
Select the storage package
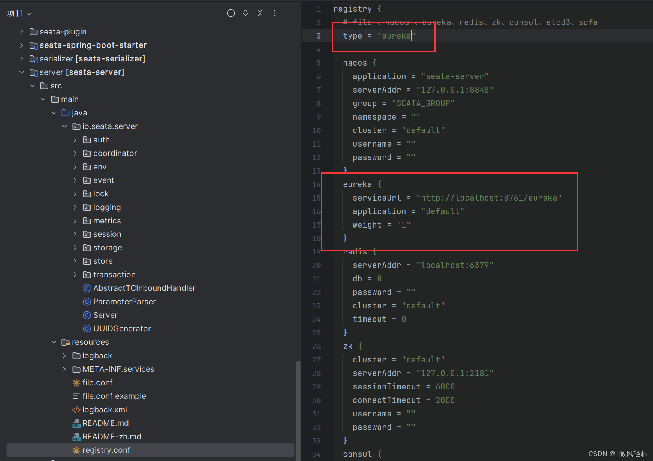(108, 248)
